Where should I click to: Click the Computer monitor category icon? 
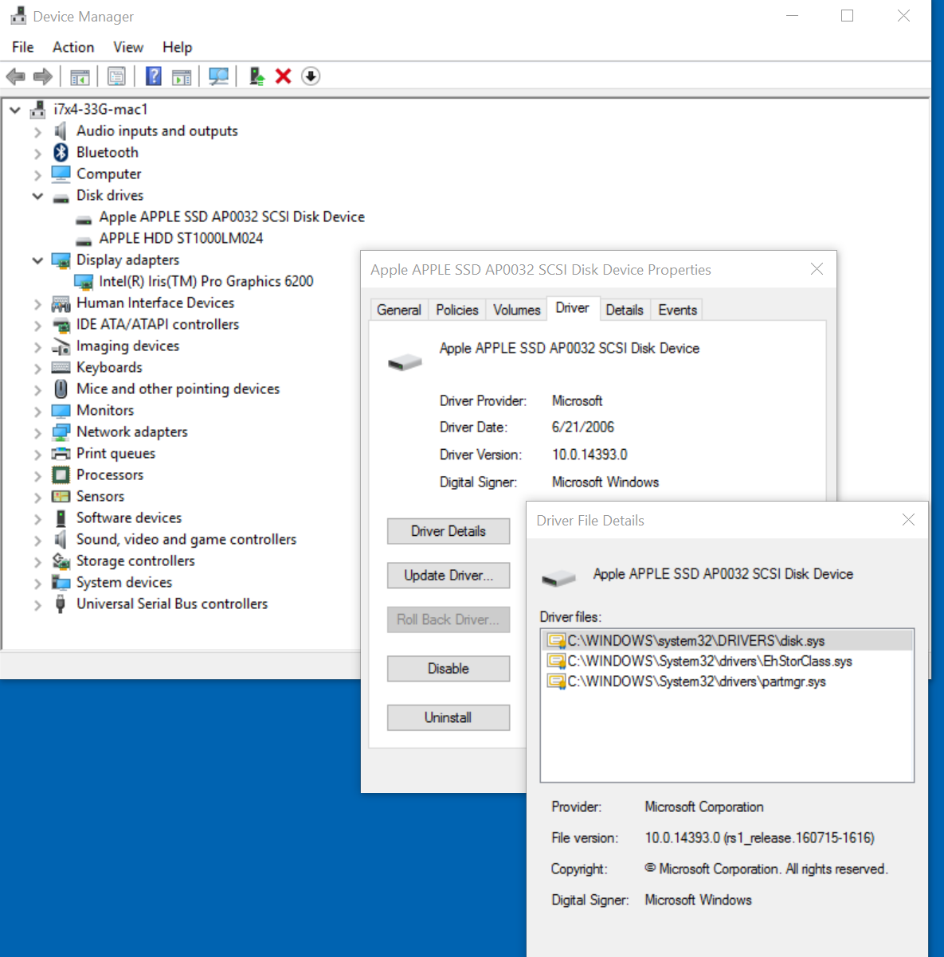(61, 174)
